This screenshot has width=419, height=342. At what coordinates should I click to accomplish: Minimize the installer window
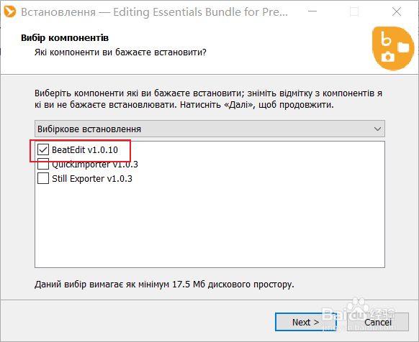tap(312, 11)
